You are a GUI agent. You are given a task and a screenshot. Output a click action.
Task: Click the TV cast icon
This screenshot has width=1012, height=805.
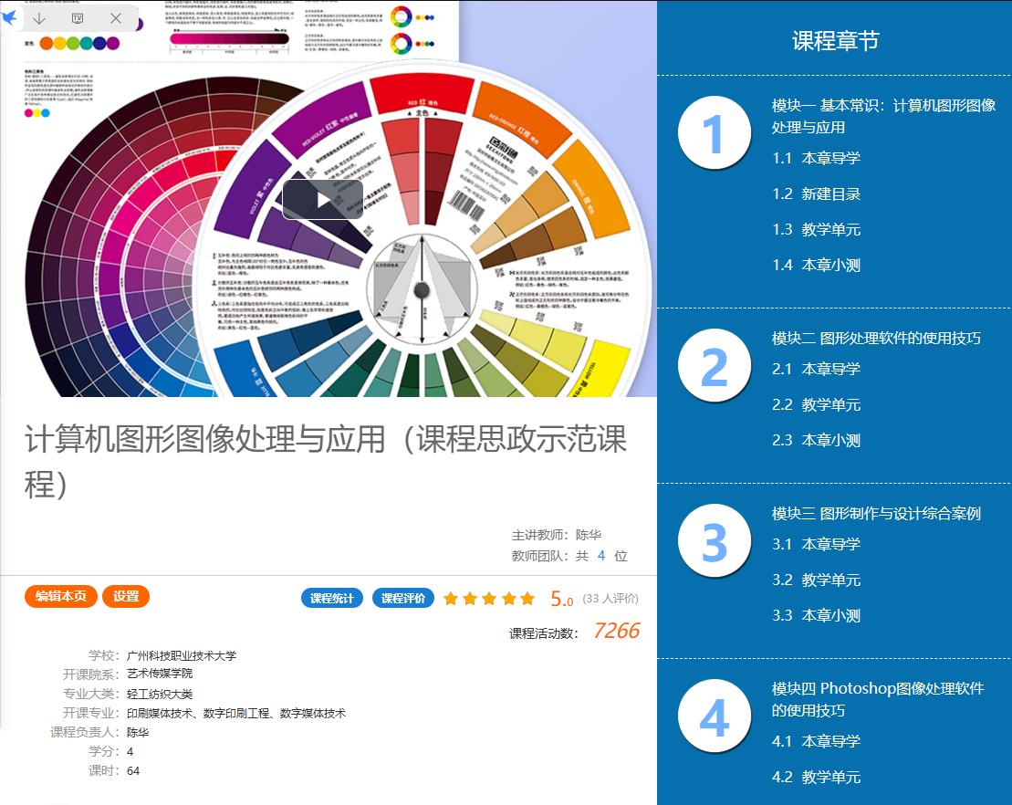(78, 18)
